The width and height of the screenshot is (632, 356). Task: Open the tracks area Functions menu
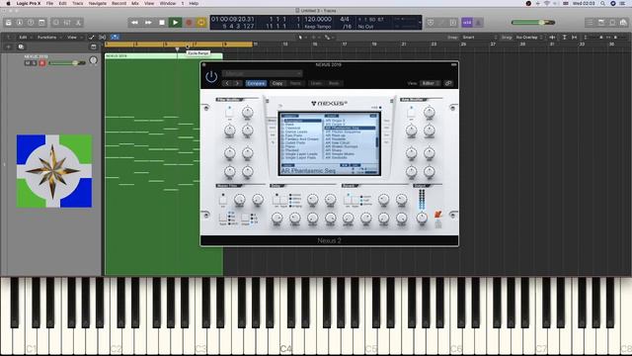coord(49,38)
